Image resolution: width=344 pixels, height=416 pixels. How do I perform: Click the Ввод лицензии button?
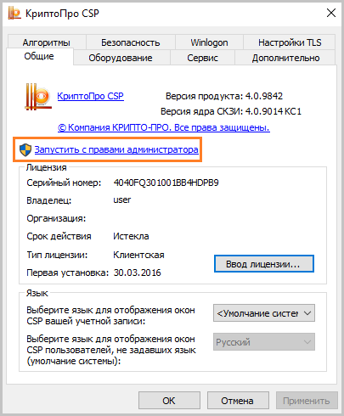pos(264,264)
